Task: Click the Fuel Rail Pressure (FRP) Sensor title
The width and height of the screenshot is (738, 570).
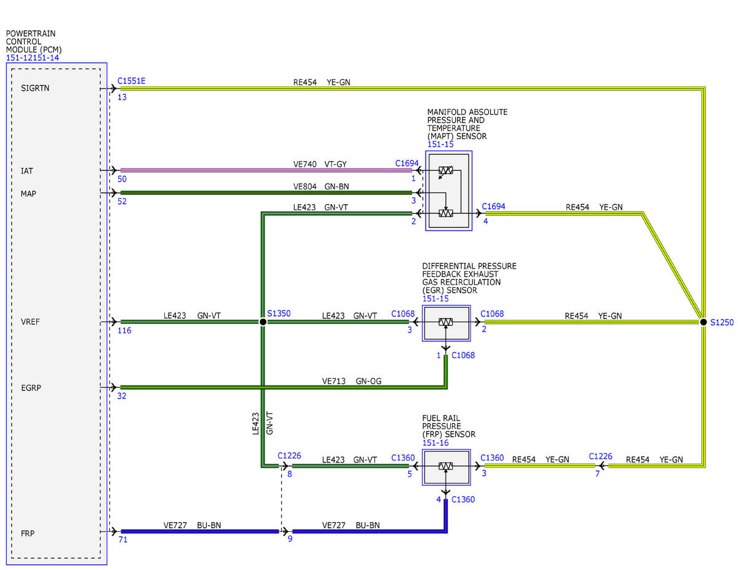Action: tap(449, 426)
